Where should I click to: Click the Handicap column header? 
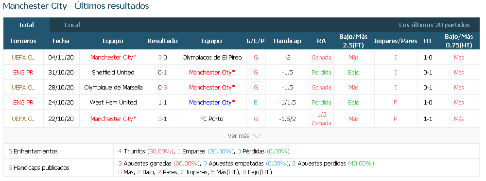[287, 41]
